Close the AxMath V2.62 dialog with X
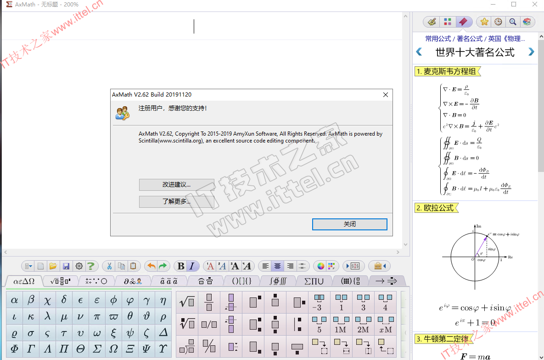 (386, 95)
